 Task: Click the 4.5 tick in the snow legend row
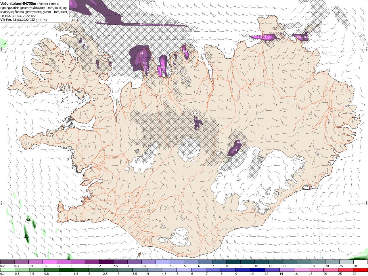click(172, 266)
